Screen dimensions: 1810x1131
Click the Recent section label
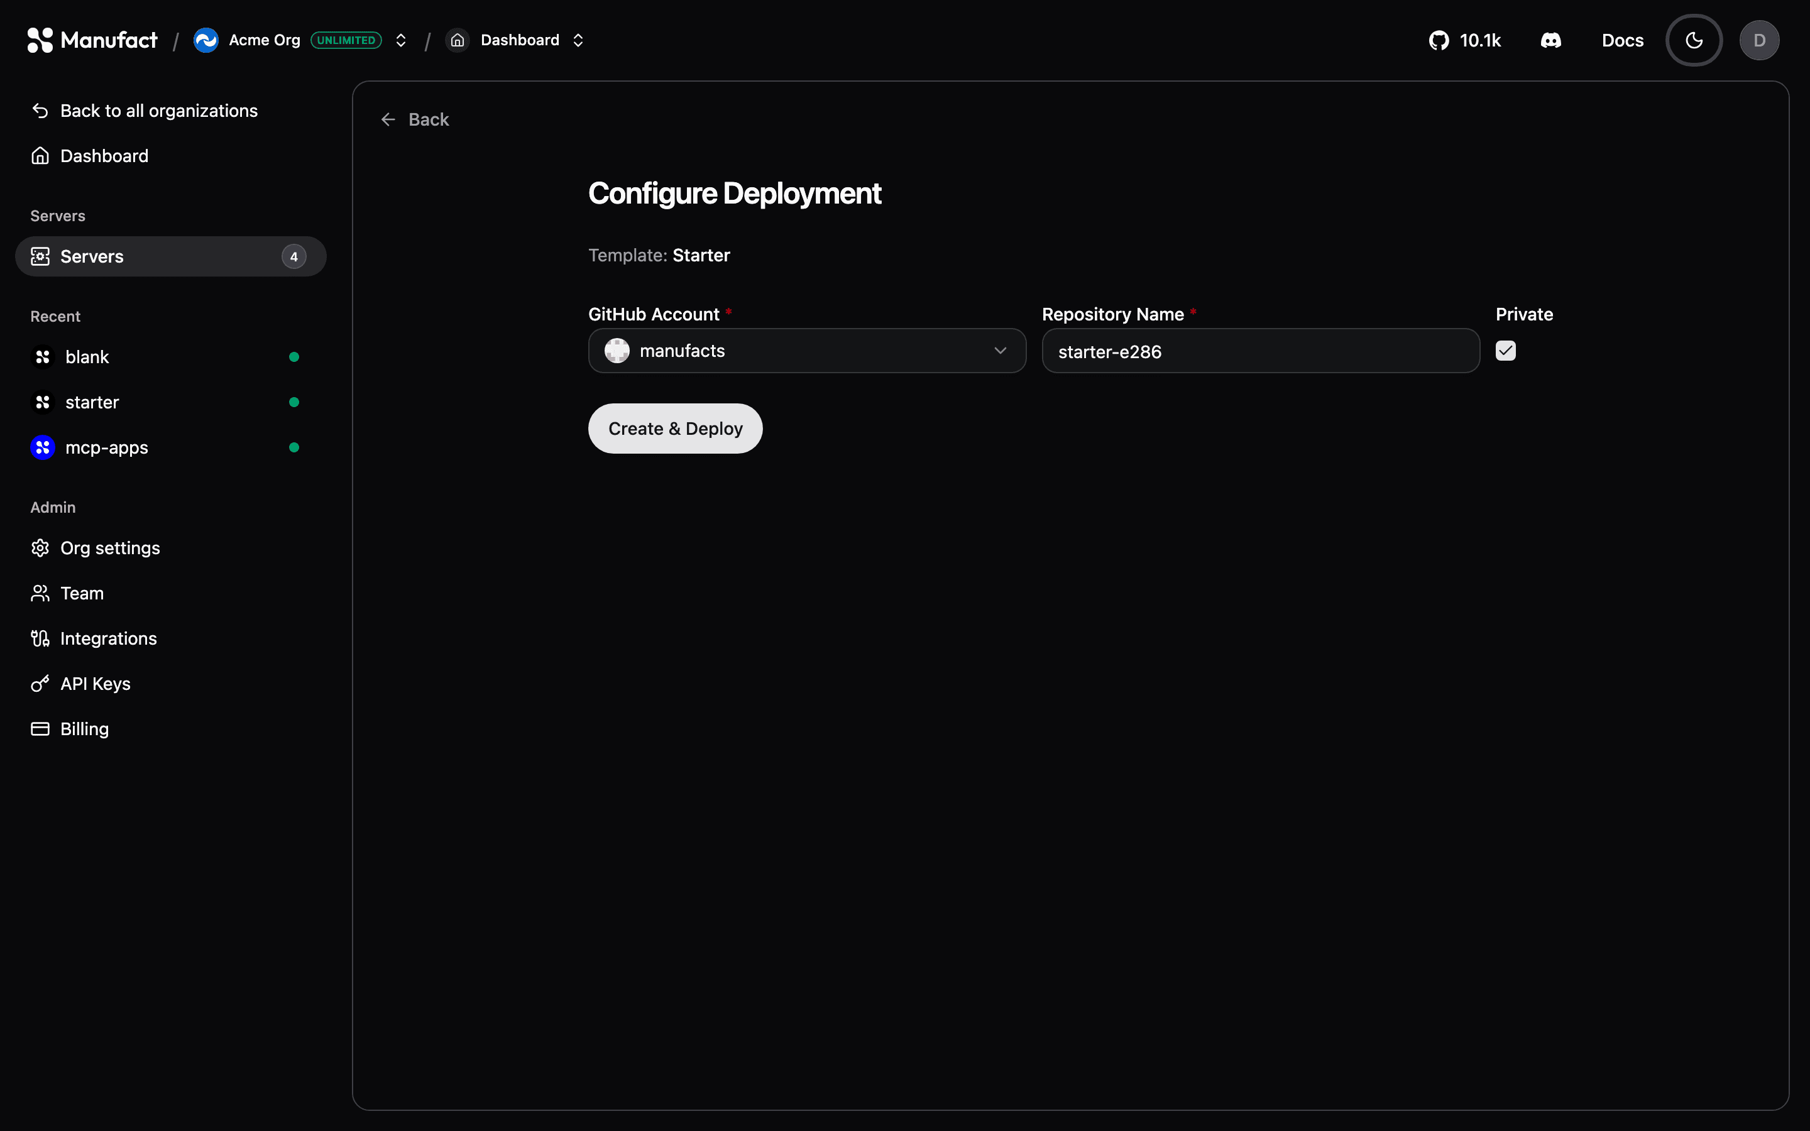(x=55, y=317)
